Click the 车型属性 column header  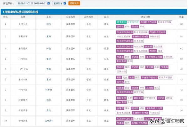click(x=70, y=17)
